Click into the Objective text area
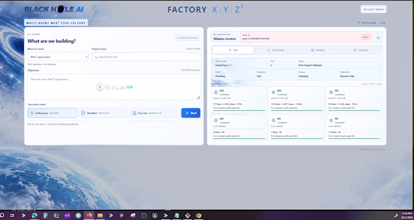The height and width of the screenshot is (220, 414). (114, 86)
